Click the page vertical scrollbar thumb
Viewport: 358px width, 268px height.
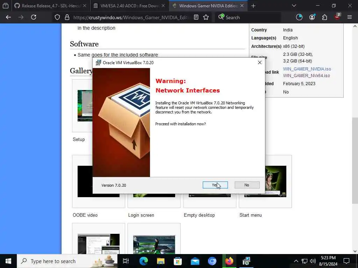pos(355,161)
